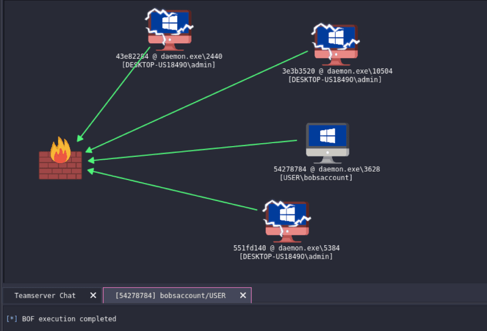The height and width of the screenshot is (331, 487).
Task: Select the 551fd140 daemon.exe\5384 agent computer icon
Action: click(x=287, y=222)
